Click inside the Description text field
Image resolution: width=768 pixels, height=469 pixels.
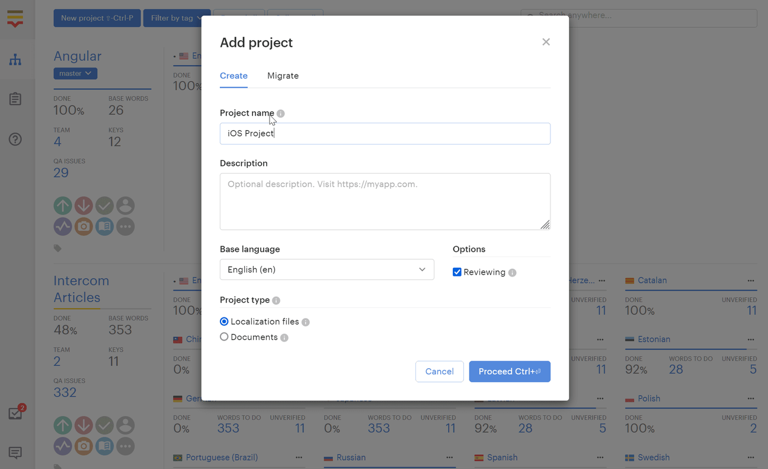coord(385,201)
